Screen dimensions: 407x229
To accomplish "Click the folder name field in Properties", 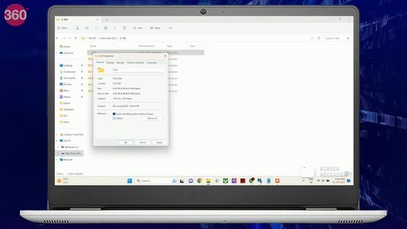I will [x=138, y=70].
